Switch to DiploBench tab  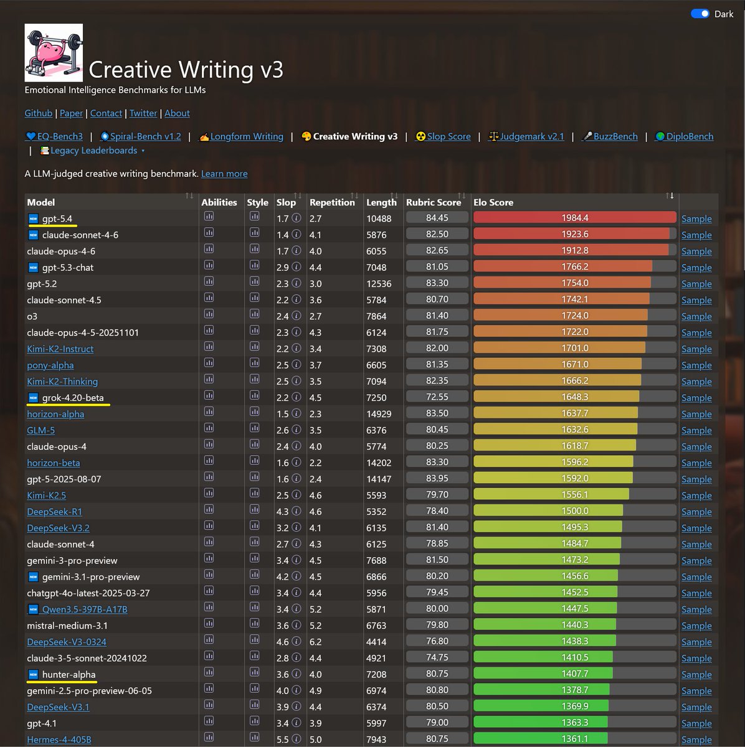pos(684,136)
